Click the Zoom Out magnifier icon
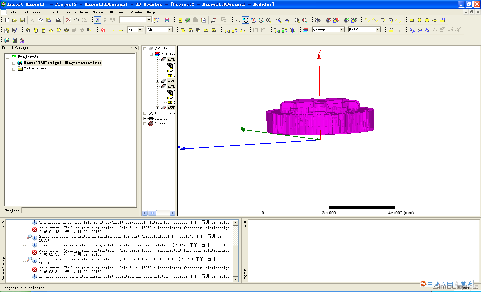The height and width of the screenshot is (292, 481). 286,20
